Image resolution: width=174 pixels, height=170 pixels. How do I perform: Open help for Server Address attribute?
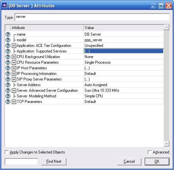pos(8,85)
